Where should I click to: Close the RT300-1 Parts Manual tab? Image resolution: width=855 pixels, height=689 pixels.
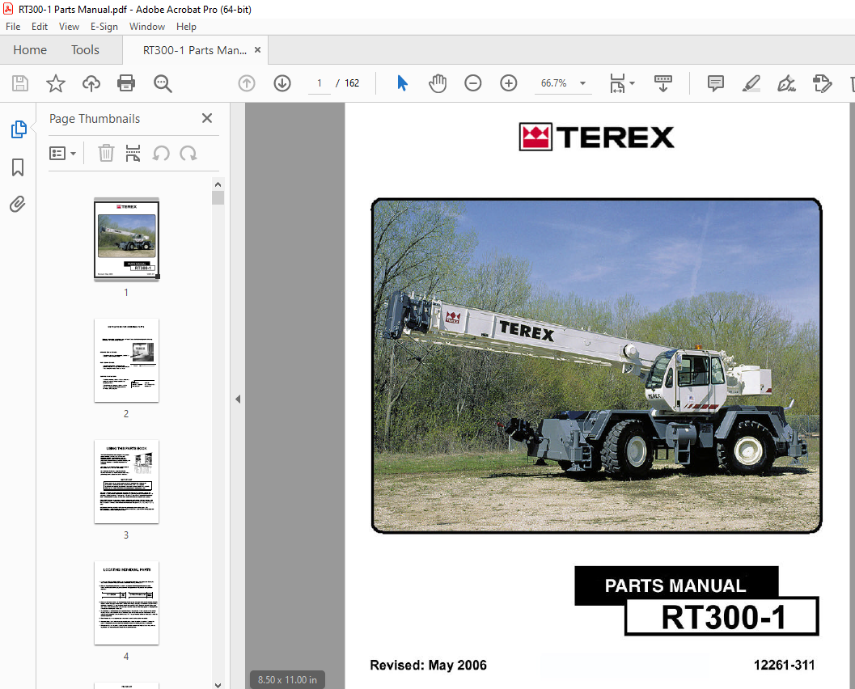[x=257, y=50]
